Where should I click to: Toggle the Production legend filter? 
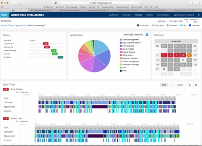pyautogui.click(x=143, y=25)
